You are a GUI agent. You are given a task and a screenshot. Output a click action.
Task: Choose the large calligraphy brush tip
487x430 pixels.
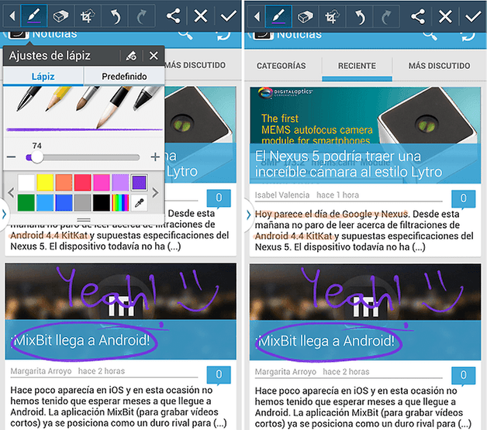coord(114,107)
